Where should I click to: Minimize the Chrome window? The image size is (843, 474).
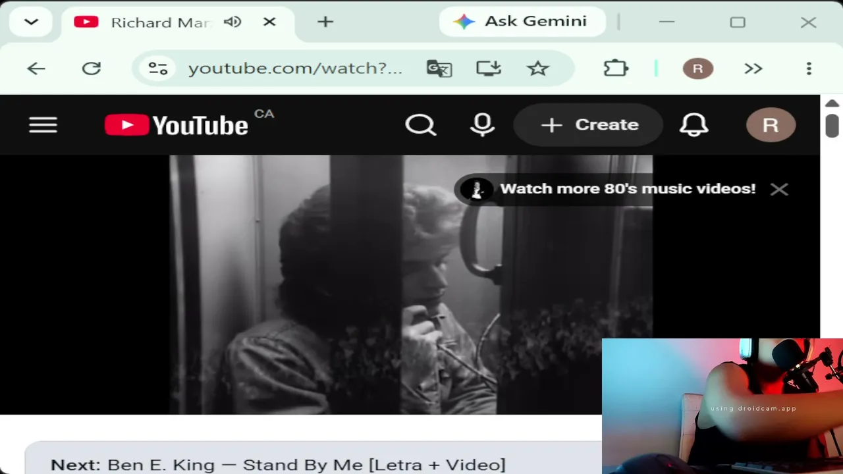coord(666,22)
